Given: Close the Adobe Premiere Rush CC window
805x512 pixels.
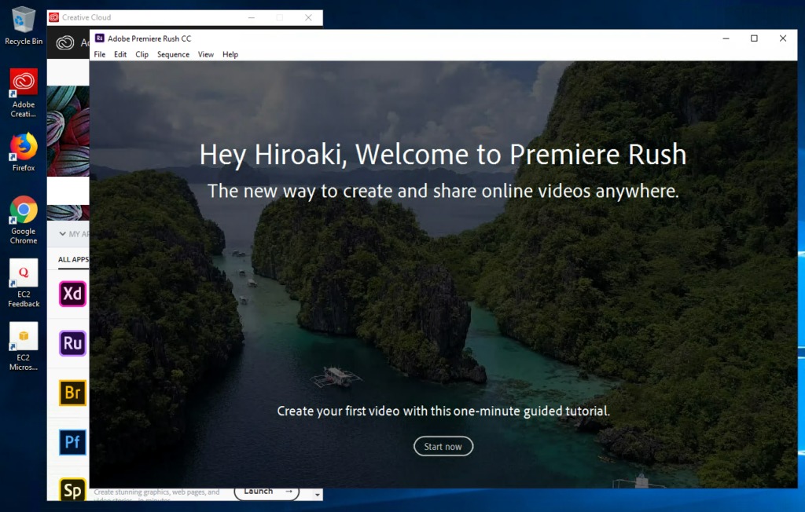Looking at the screenshot, I should coord(783,38).
